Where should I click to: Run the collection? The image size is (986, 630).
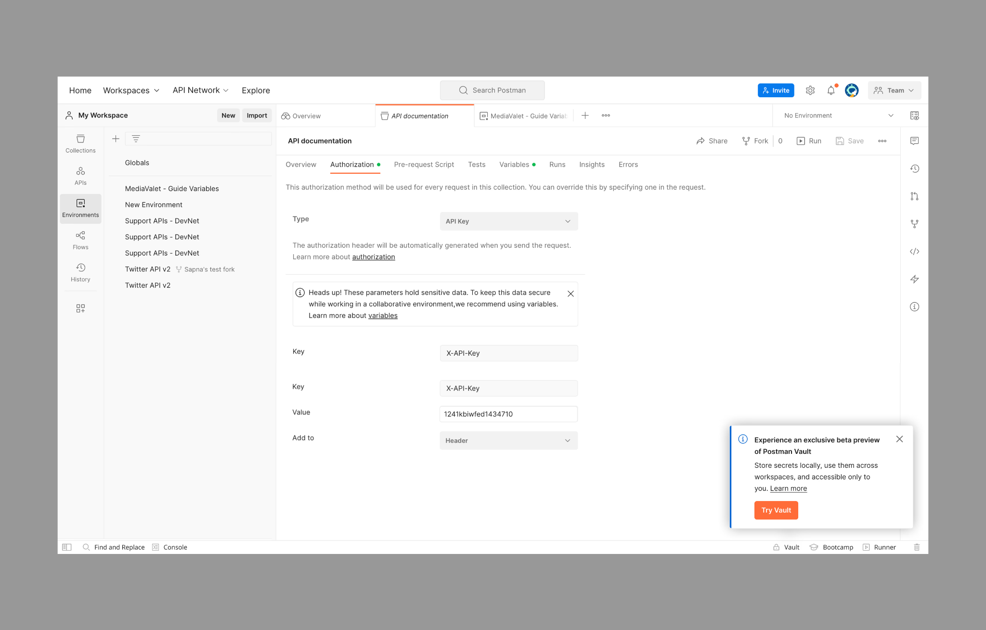(809, 141)
